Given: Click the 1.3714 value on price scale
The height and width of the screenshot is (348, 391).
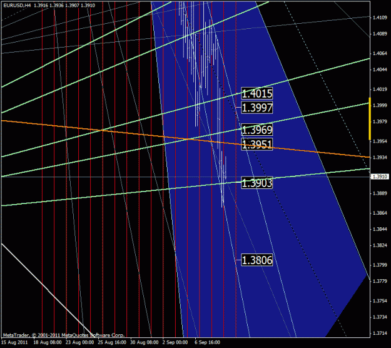Looking at the screenshot, I should point(380,333).
